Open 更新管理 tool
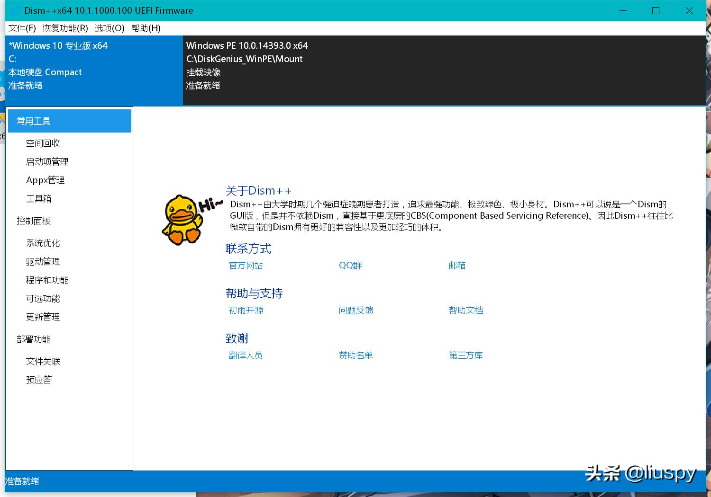This screenshot has width=711, height=497. point(42,317)
